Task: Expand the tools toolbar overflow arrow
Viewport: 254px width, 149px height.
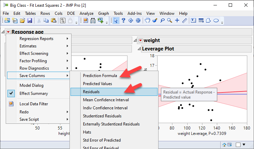Action: coord(222,23)
